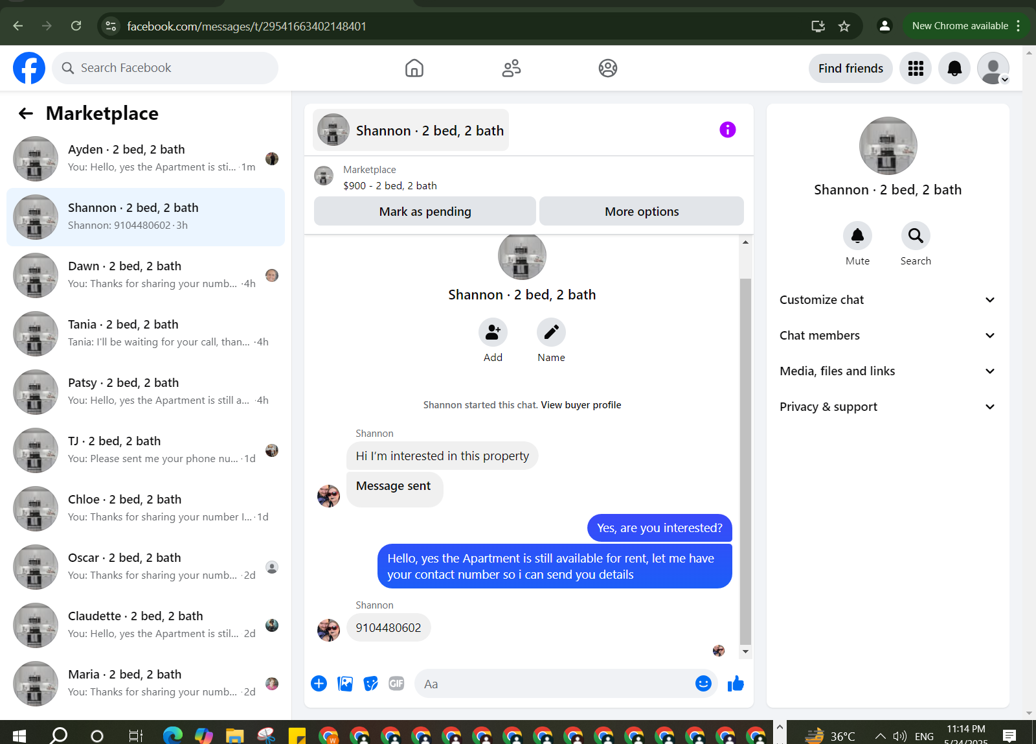Reload the page in Chrome
Screen dimensions: 1036x744
[76, 26]
